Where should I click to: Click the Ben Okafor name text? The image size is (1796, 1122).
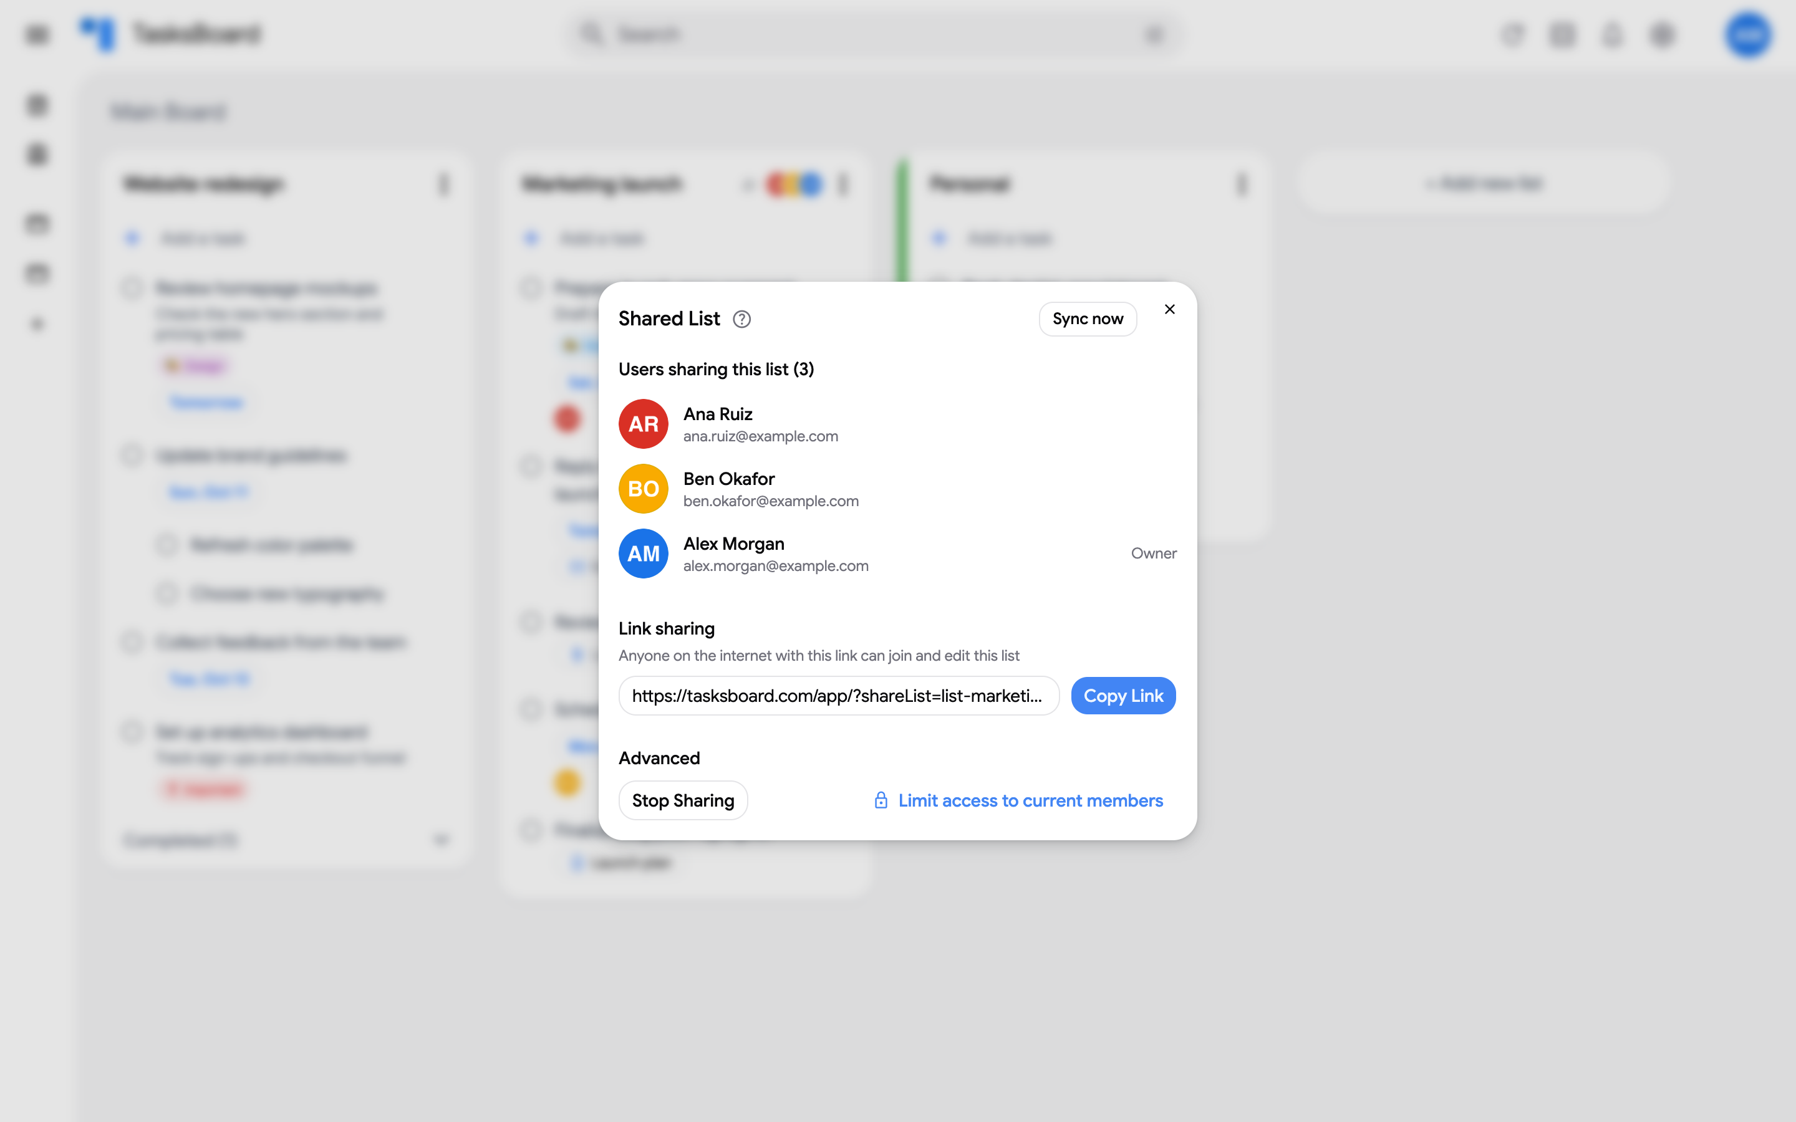click(x=729, y=479)
